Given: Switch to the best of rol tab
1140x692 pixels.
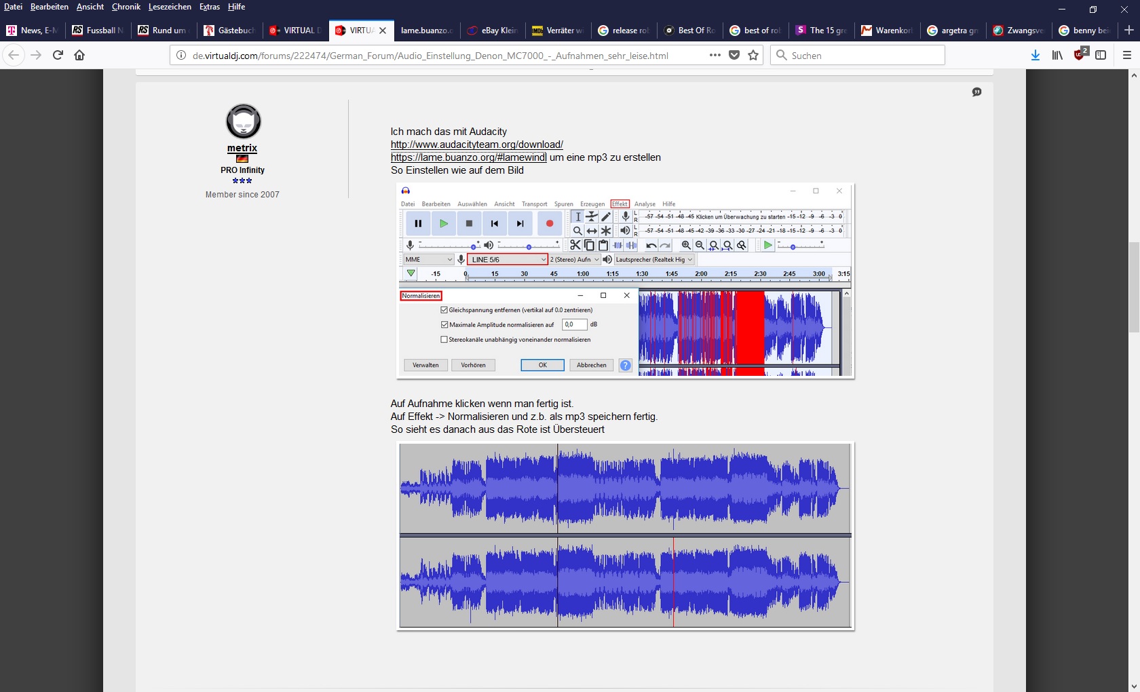Looking at the screenshot, I should 756,31.
